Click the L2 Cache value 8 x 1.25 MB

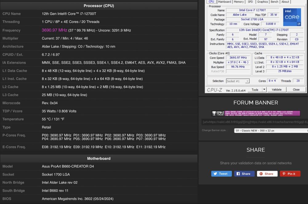(92, 87)
